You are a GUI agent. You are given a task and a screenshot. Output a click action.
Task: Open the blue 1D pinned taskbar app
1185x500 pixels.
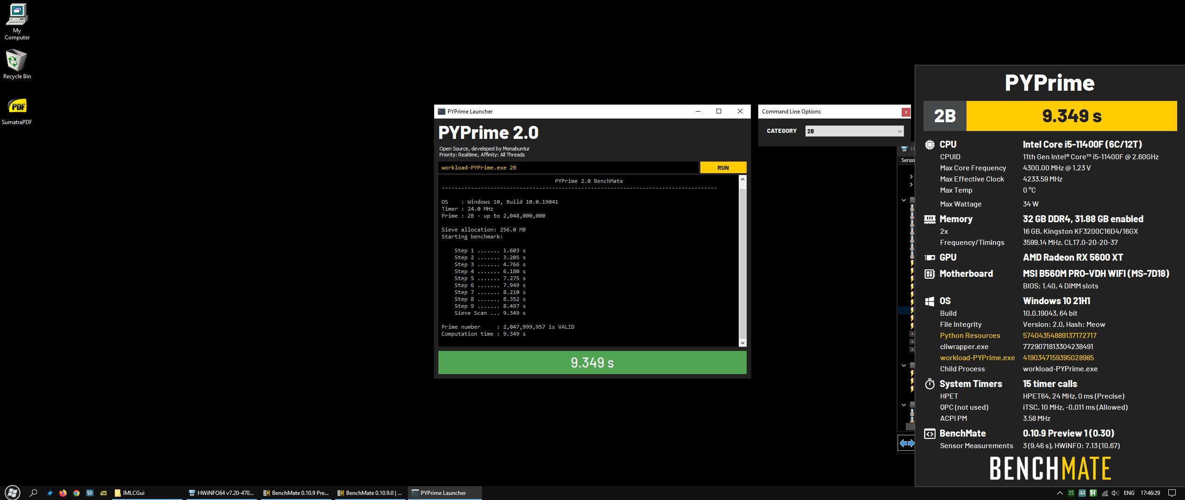pyautogui.click(x=90, y=493)
